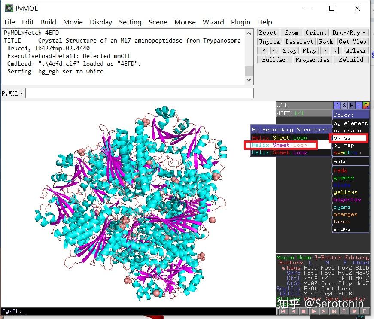Open the Display menu
The height and width of the screenshot is (319, 374).
pyautogui.click(x=101, y=22)
